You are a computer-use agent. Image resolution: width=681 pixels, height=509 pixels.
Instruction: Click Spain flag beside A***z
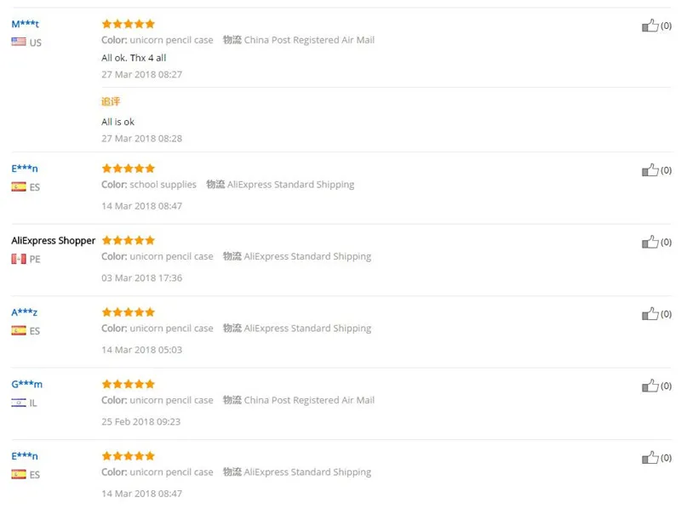coord(19,330)
